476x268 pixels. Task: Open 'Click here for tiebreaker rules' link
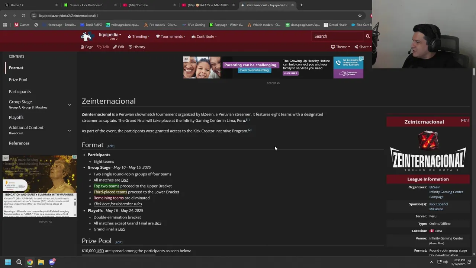(x=118, y=204)
